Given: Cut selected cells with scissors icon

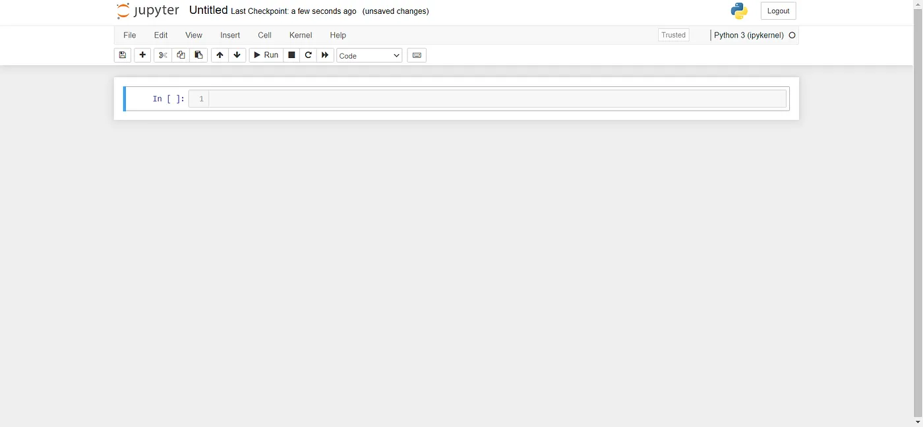Looking at the screenshot, I should click(163, 55).
